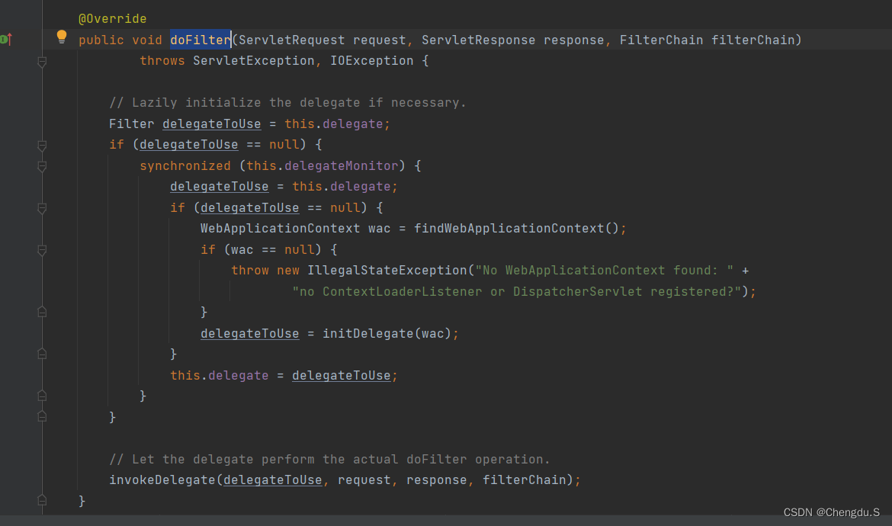Click the initDelegate(wac) call
892x526 pixels.
point(387,334)
